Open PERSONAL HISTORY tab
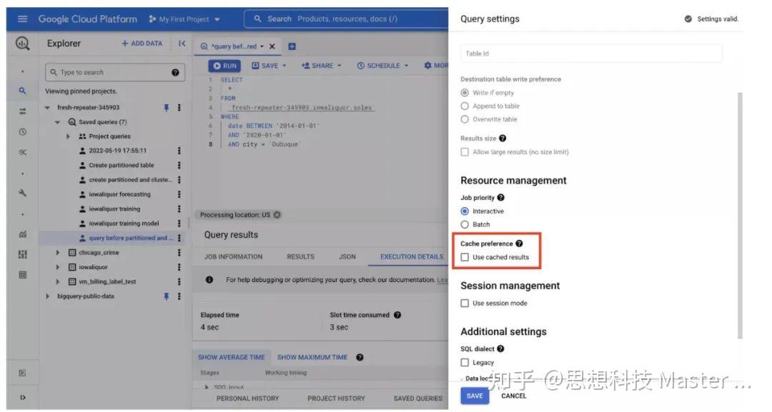 click(x=247, y=398)
